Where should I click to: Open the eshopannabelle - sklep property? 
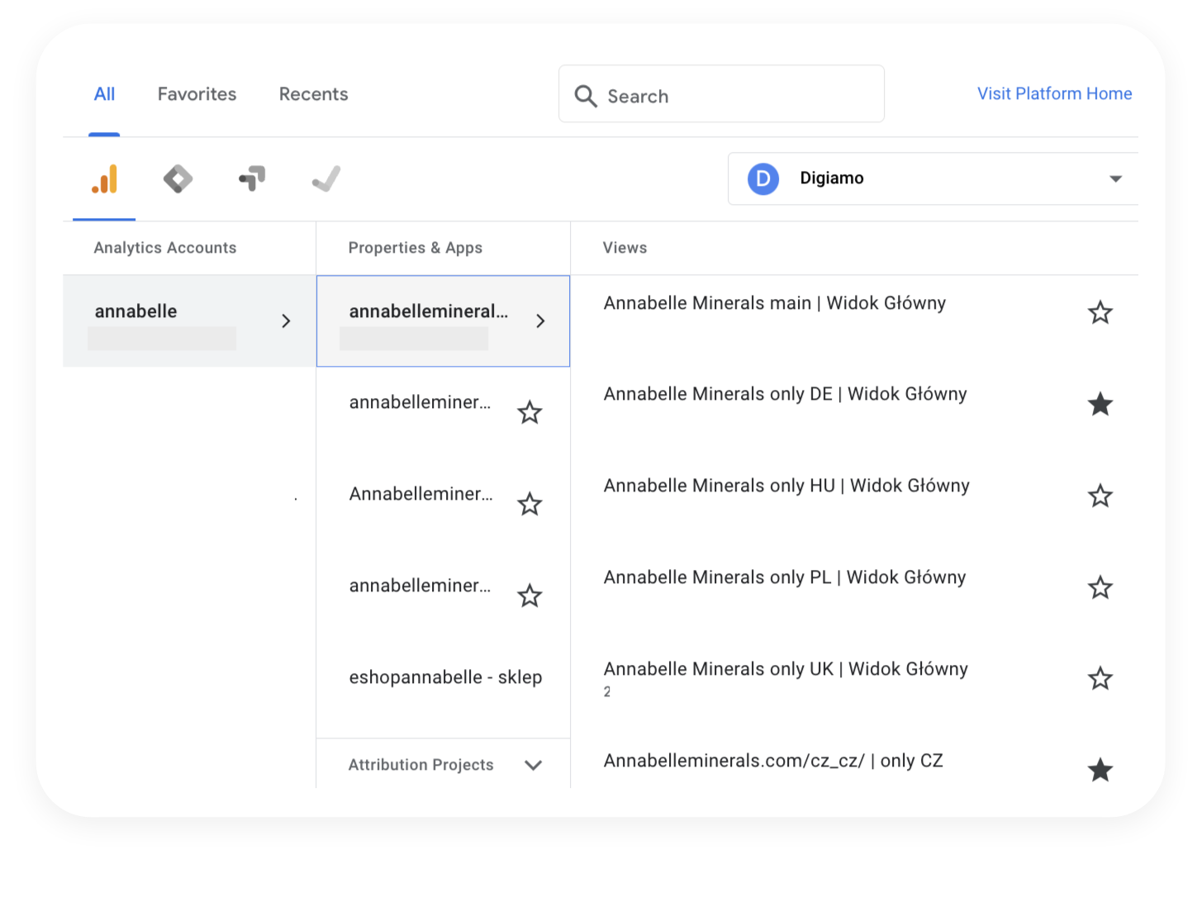445,677
